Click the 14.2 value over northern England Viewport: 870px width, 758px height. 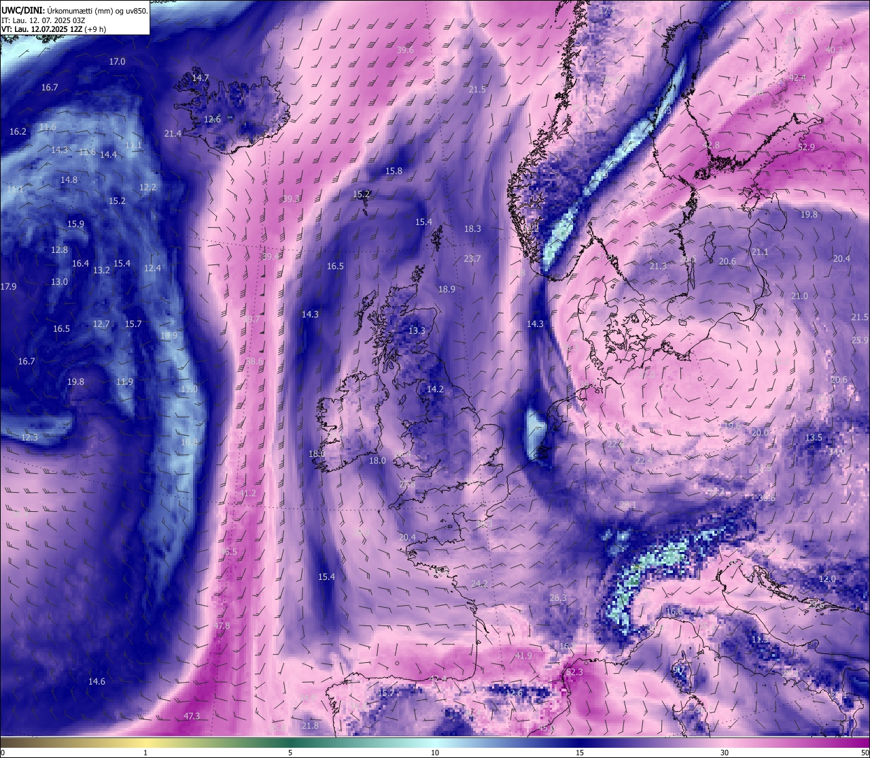point(435,390)
